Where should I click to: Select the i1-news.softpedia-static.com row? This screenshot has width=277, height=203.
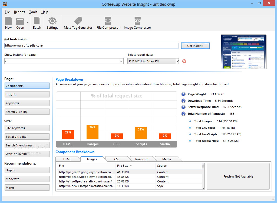coord(130,186)
